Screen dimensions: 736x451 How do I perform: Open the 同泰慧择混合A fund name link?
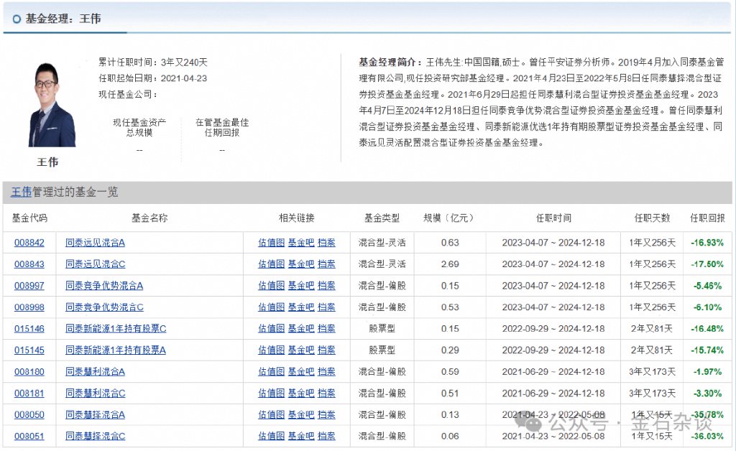(96, 415)
